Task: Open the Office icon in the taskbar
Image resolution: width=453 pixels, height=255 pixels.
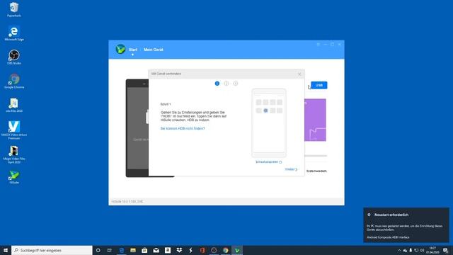Action: 202,250
